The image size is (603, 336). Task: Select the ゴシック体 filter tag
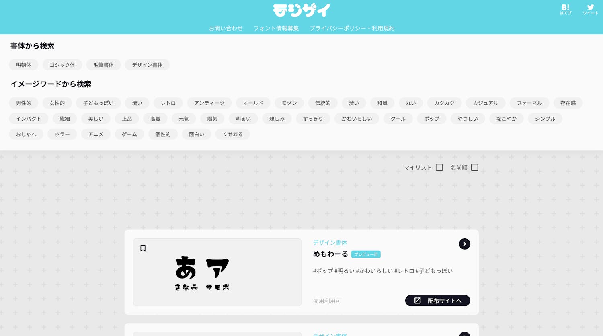pos(62,65)
